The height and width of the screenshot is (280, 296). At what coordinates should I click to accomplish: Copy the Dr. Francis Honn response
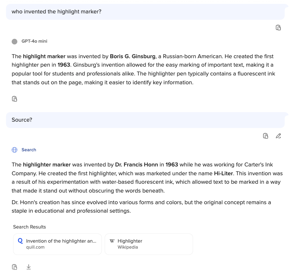[x=14, y=267]
